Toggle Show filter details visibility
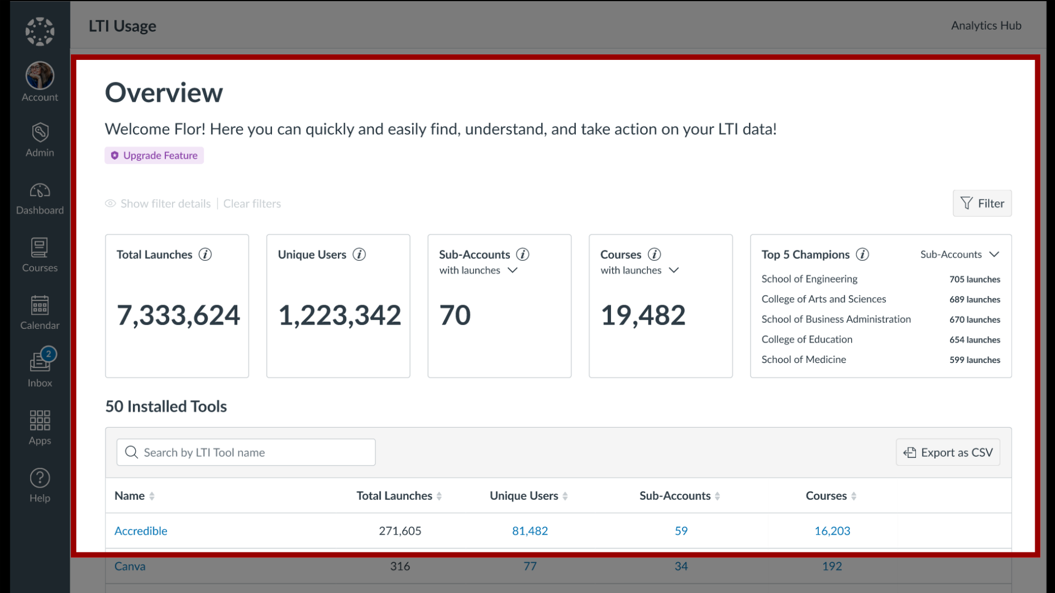The height and width of the screenshot is (593, 1055). (x=158, y=203)
